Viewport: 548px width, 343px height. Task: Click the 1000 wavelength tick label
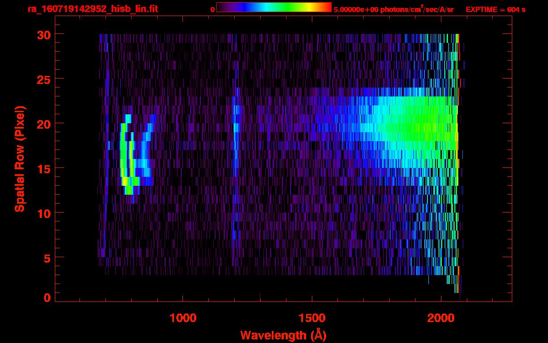click(x=183, y=318)
